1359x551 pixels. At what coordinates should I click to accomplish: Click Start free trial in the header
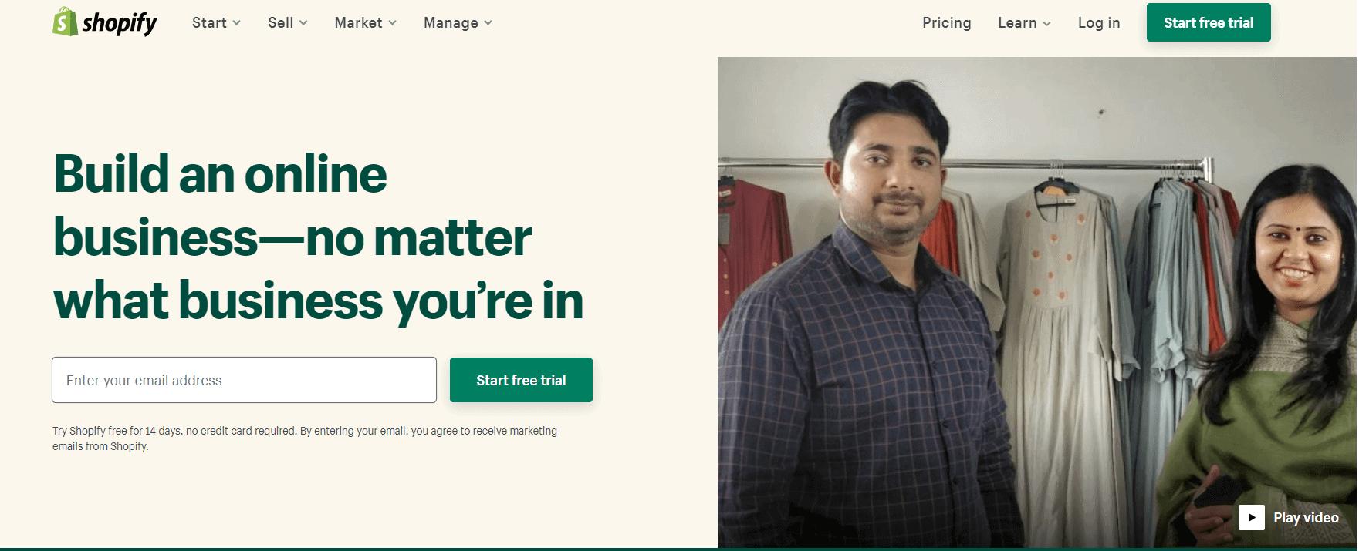(1209, 22)
